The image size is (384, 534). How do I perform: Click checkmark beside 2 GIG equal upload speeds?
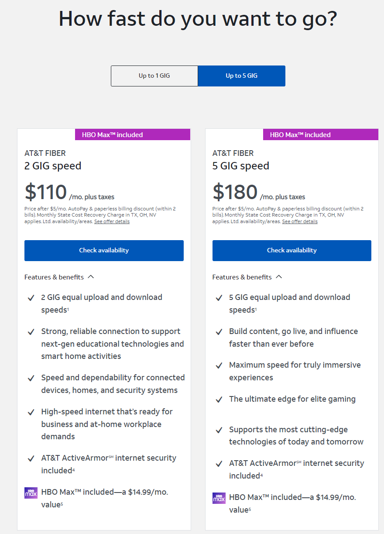[31, 298]
